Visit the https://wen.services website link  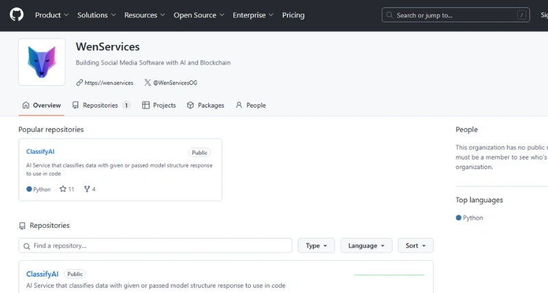click(109, 83)
